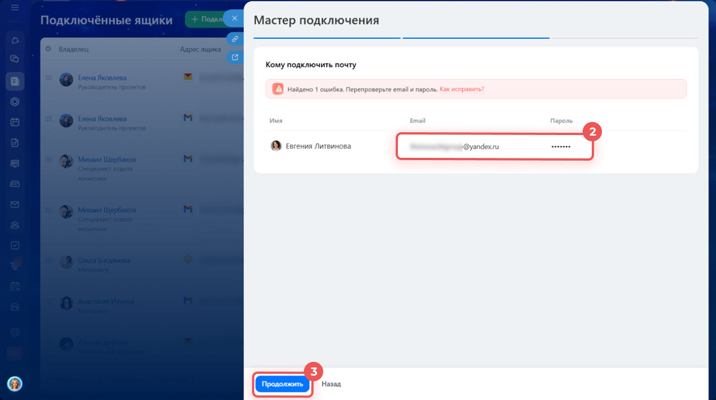Click Евгения Литвинова's avatar
This screenshot has height=400, width=716.
click(x=276, y=146)
